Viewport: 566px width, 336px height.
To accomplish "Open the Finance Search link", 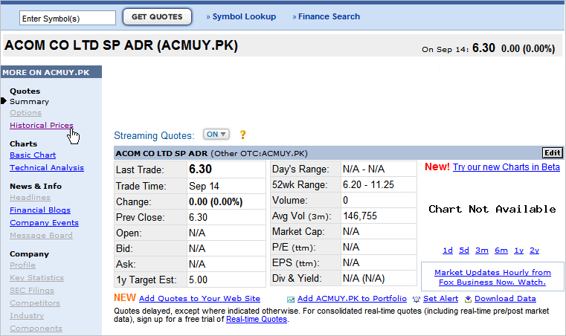I will pyautogui.click(x=329, y=16).
